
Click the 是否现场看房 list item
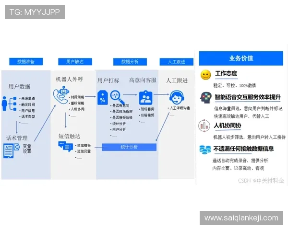pyautogui.click(x=122, y=112)
